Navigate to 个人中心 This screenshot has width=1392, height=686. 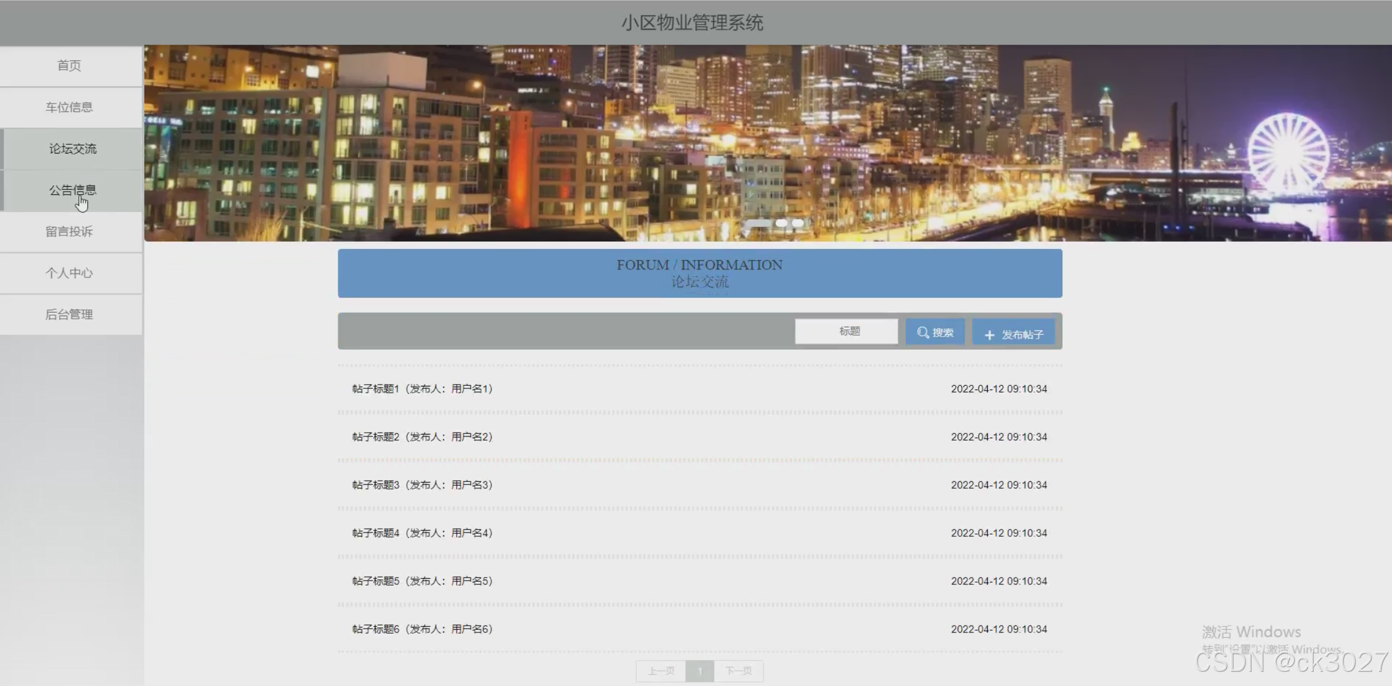click(x=70, y=273)
